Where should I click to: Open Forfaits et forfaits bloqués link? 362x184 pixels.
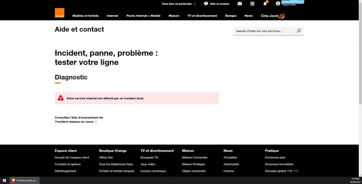[117, 171]
